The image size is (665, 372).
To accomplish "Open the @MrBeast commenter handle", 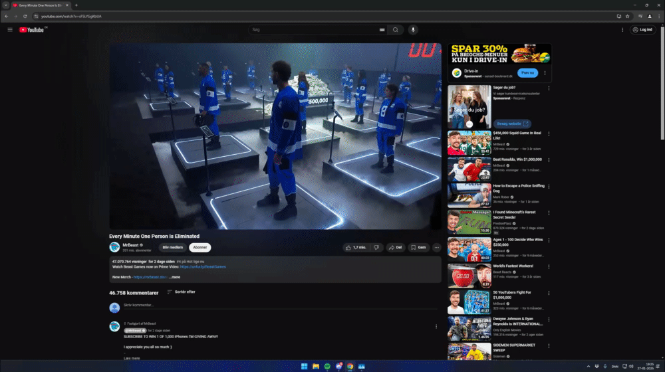I will click(x=135, y=330).
